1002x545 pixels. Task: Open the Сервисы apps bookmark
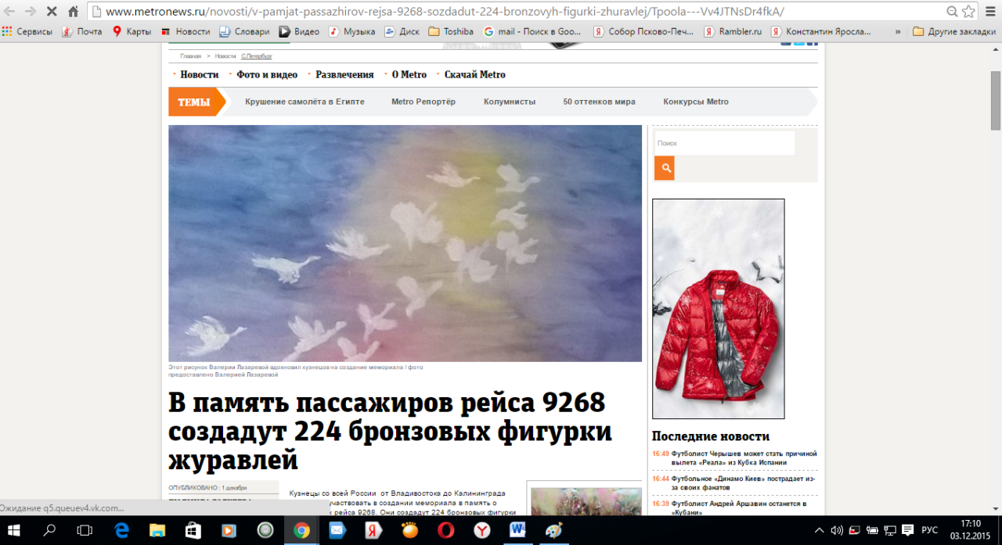pyautogui.click(x=27, y=32)
